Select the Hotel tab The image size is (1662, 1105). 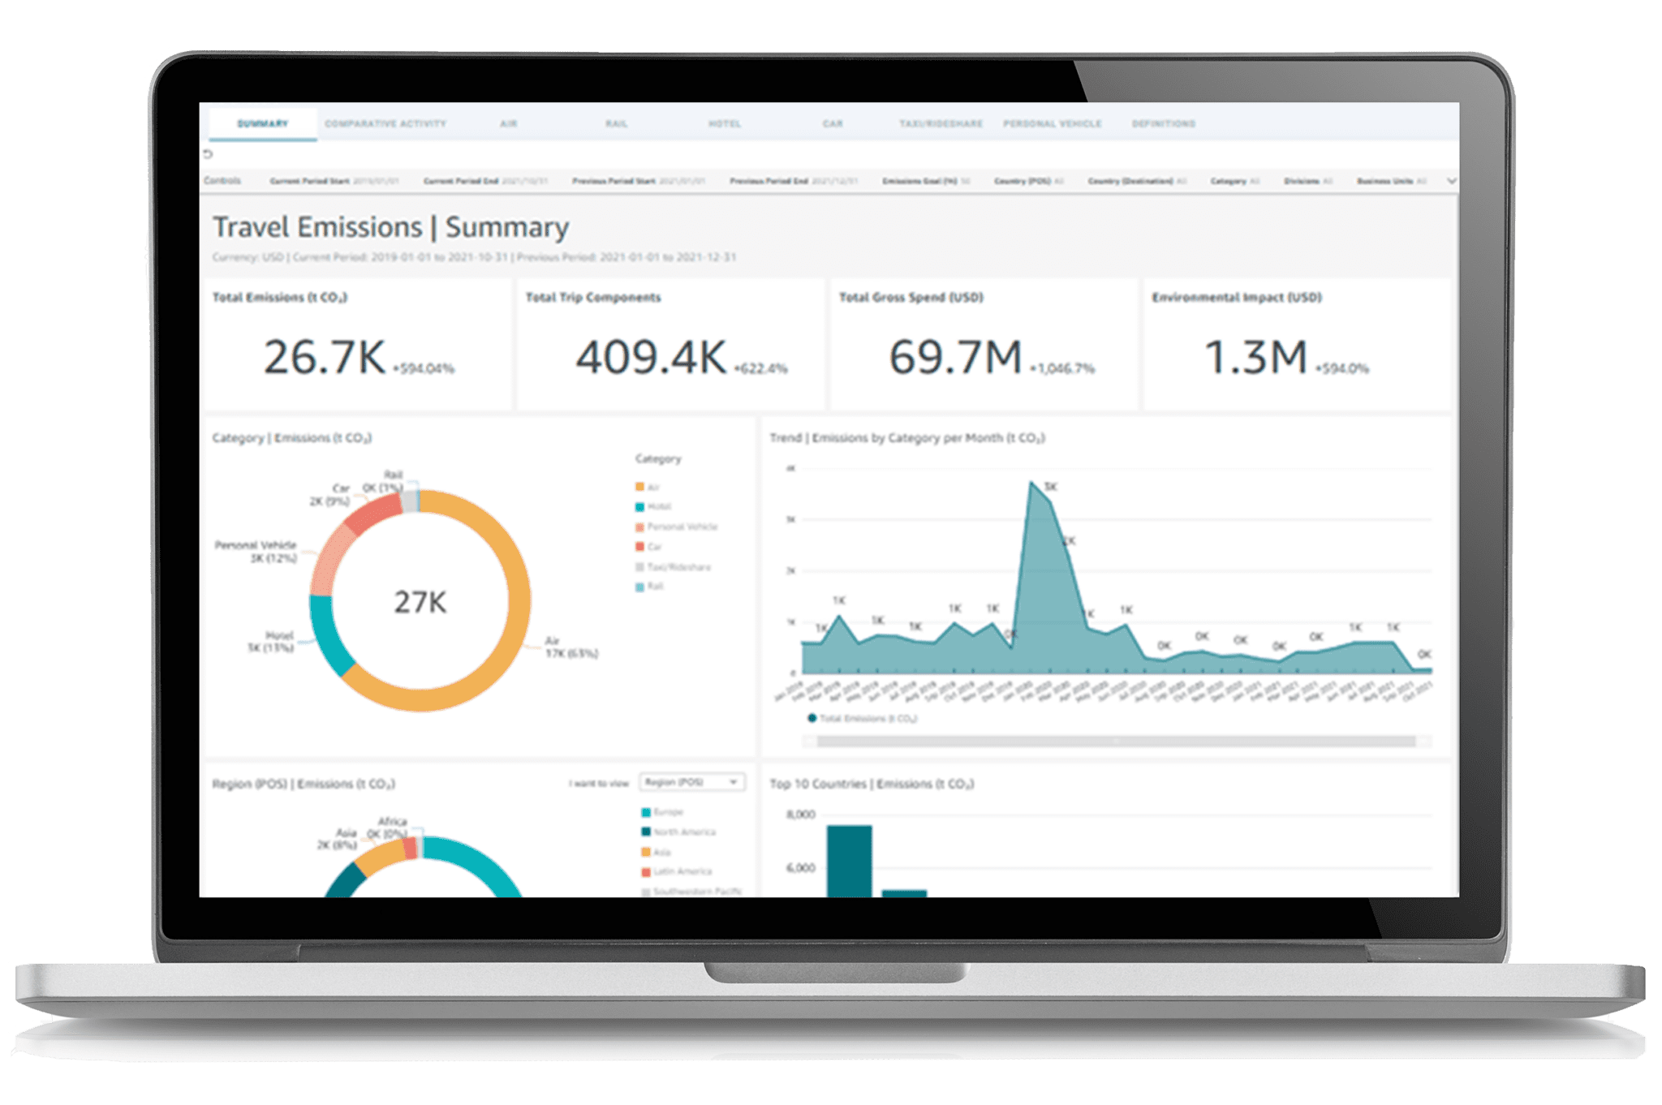pyautogui.click(x=724, y=123)
